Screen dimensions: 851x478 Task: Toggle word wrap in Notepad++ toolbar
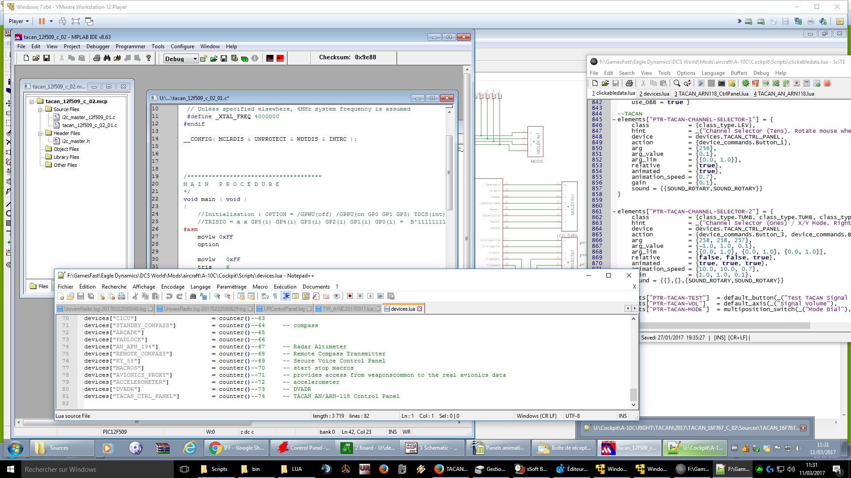tap(265, 296)
